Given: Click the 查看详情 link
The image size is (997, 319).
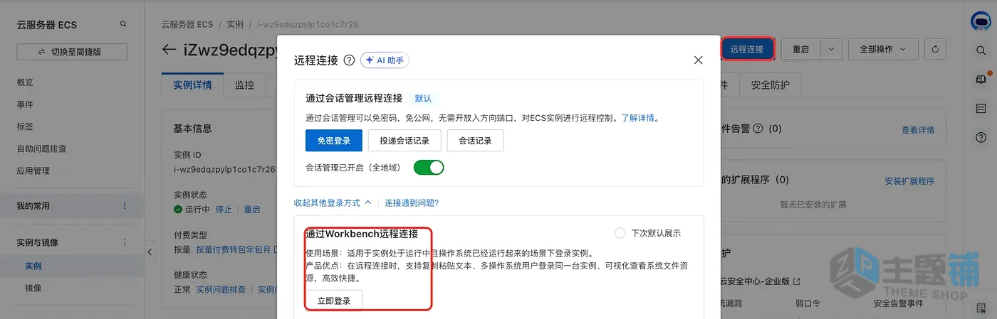Looking at the screenshot, I should (x=918, y=130).
